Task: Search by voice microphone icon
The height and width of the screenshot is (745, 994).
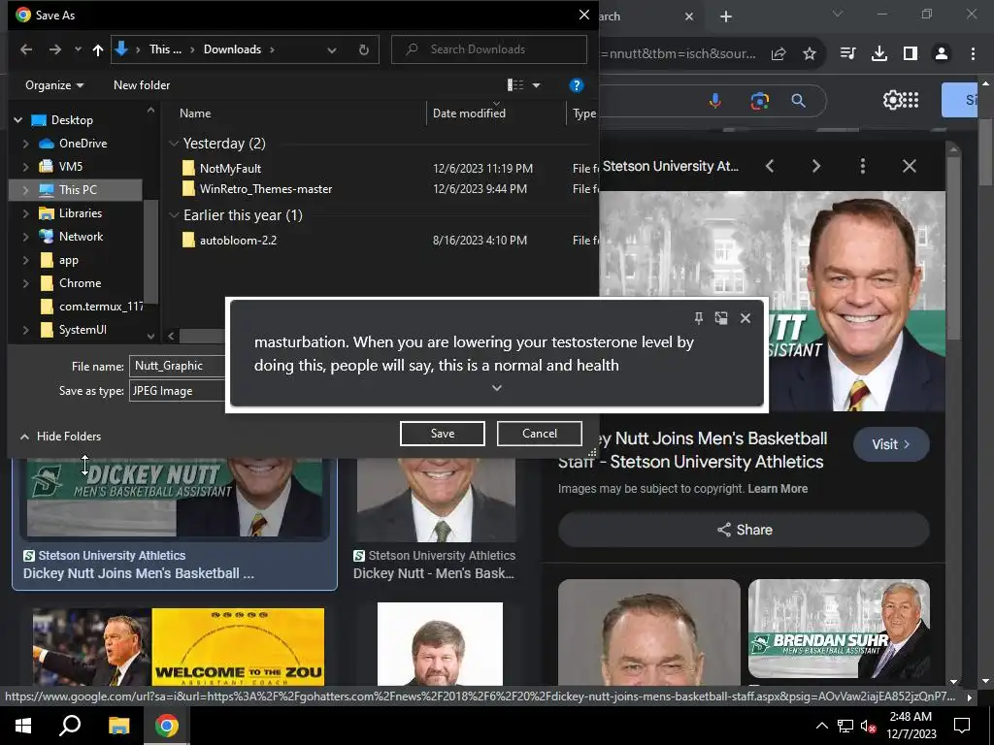Action: pyautogui.click(x=715, y=100)
